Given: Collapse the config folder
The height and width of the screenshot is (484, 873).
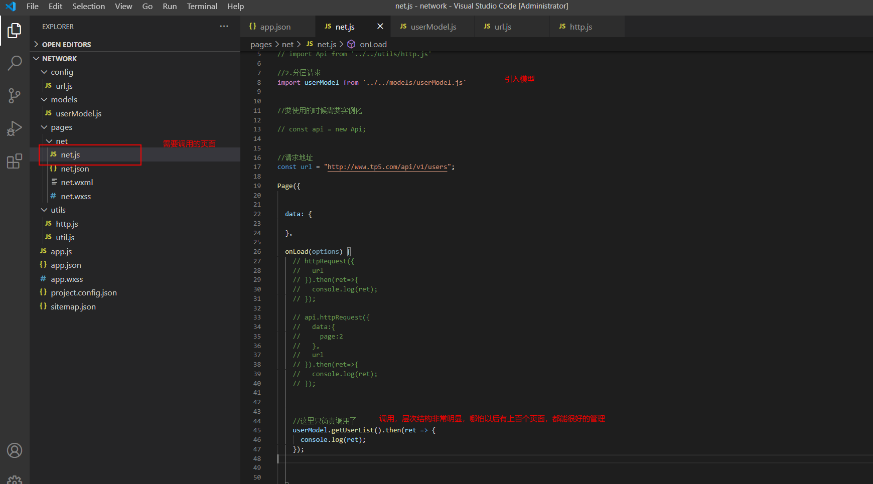Looking at the screenshot, I should [44, 72].
